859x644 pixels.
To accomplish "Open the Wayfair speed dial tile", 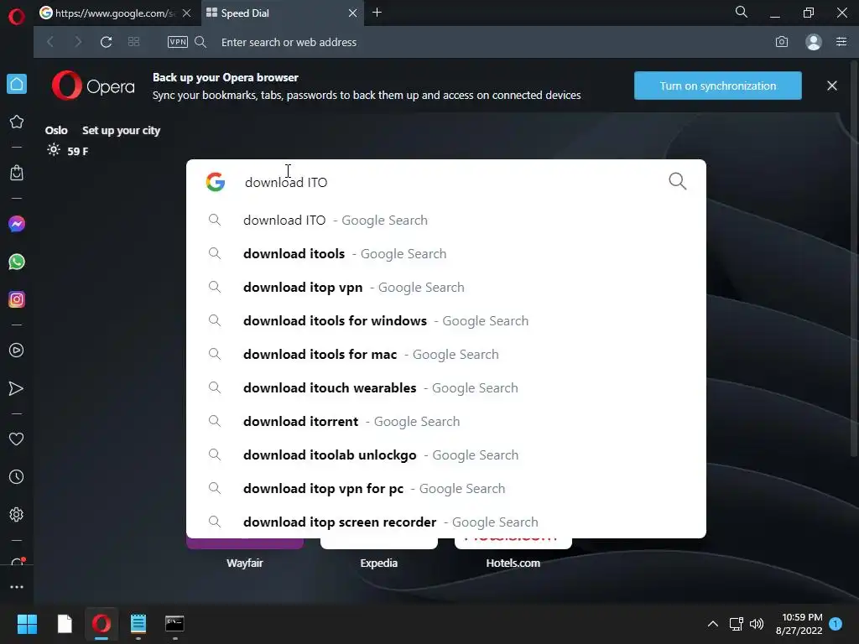I will 245,553.
